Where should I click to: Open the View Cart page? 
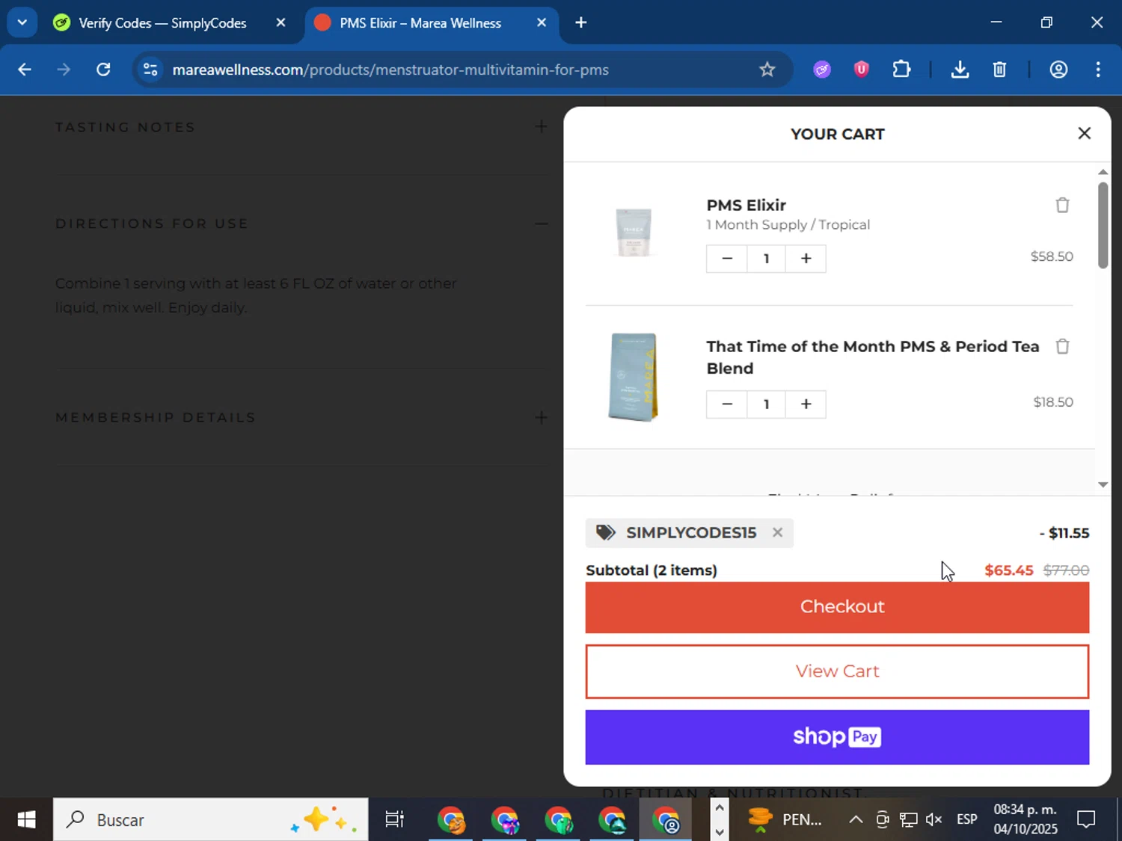(837, 671)
